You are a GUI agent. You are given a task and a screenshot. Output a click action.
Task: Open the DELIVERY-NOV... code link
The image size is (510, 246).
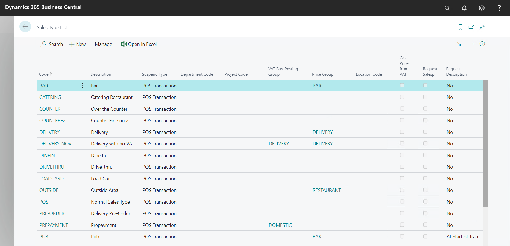pyautogui.click(x=57, y=144)
